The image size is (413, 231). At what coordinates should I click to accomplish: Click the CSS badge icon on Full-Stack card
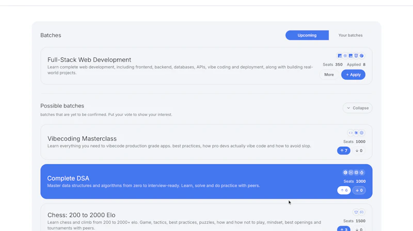click(x=351, y=56)
